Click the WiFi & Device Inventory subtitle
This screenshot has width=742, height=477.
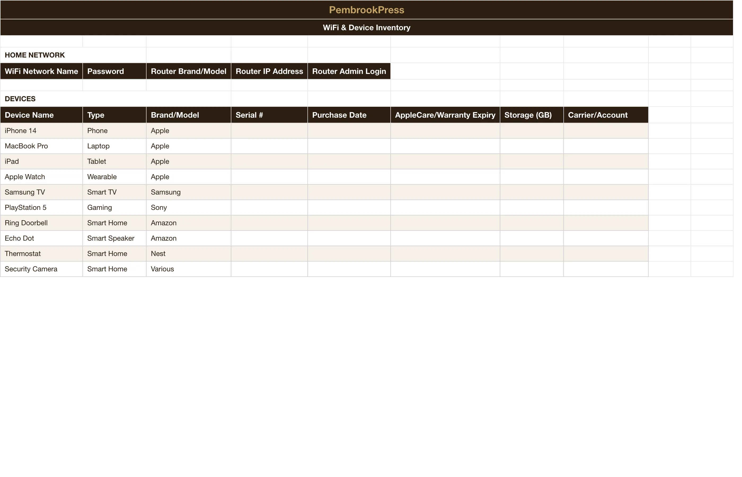coord(367,27)
